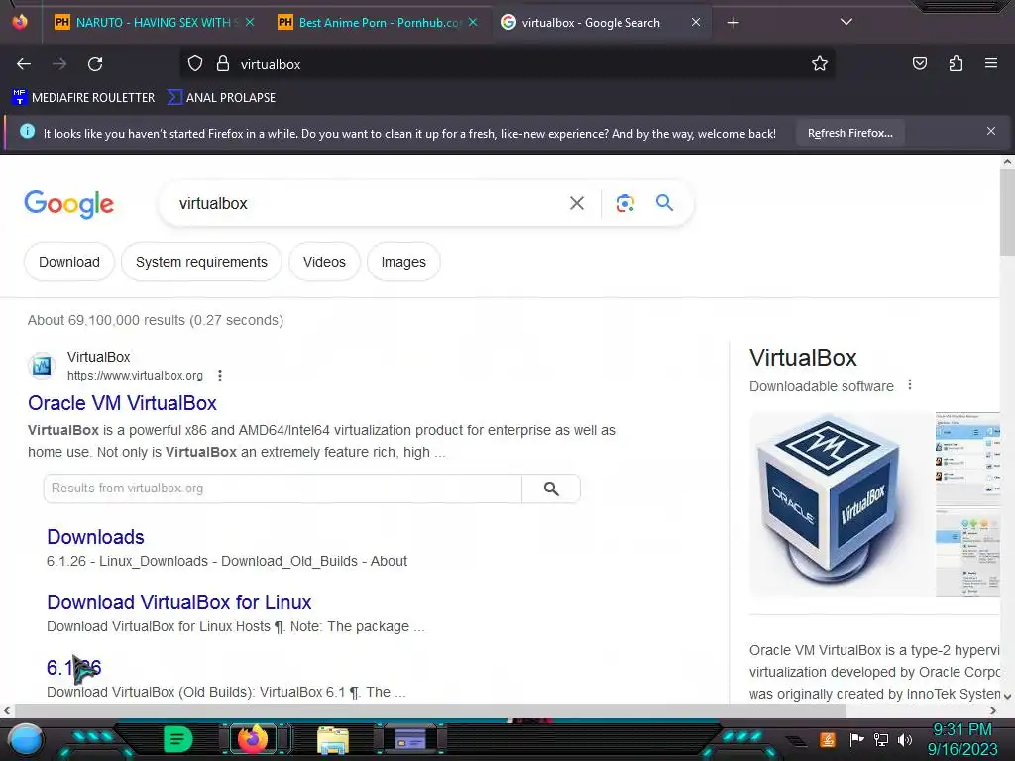Open the network tray icon
This screenshot has height=761, width=1015.
click(x=880, y=739)
